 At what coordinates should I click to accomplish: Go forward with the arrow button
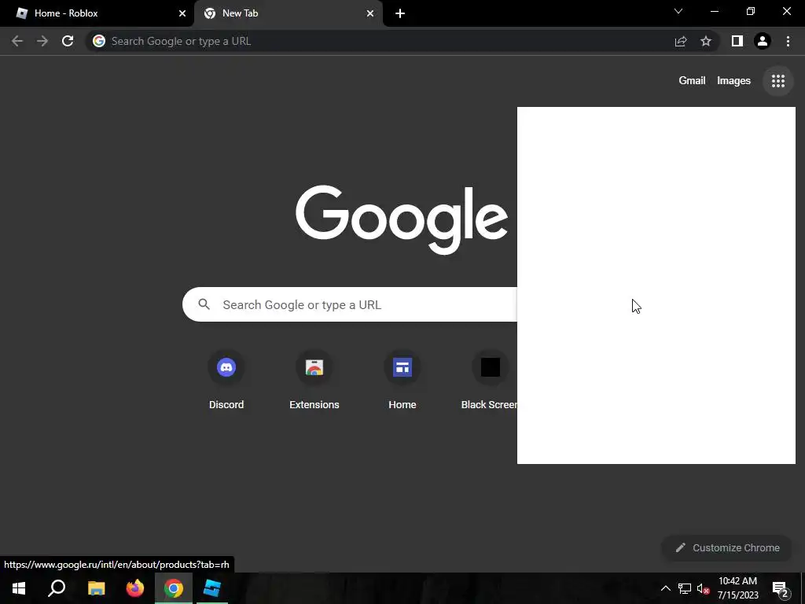[x=42, y=41]
